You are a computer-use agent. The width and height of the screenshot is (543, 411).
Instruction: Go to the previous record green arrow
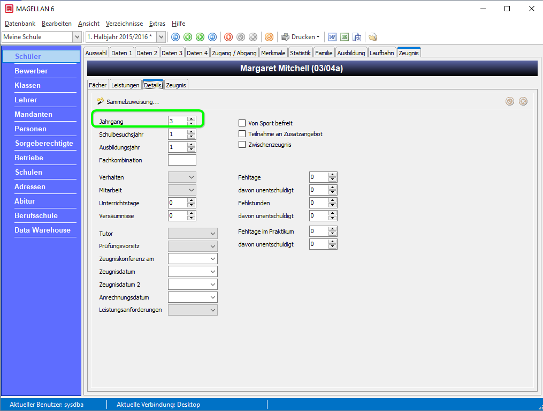pos(188,37)
